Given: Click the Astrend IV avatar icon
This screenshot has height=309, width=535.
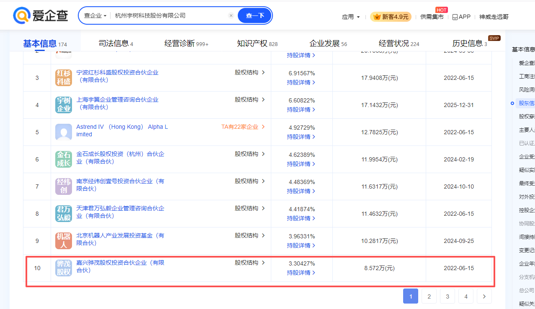Looking at the screenshot, I should (64, 132).
